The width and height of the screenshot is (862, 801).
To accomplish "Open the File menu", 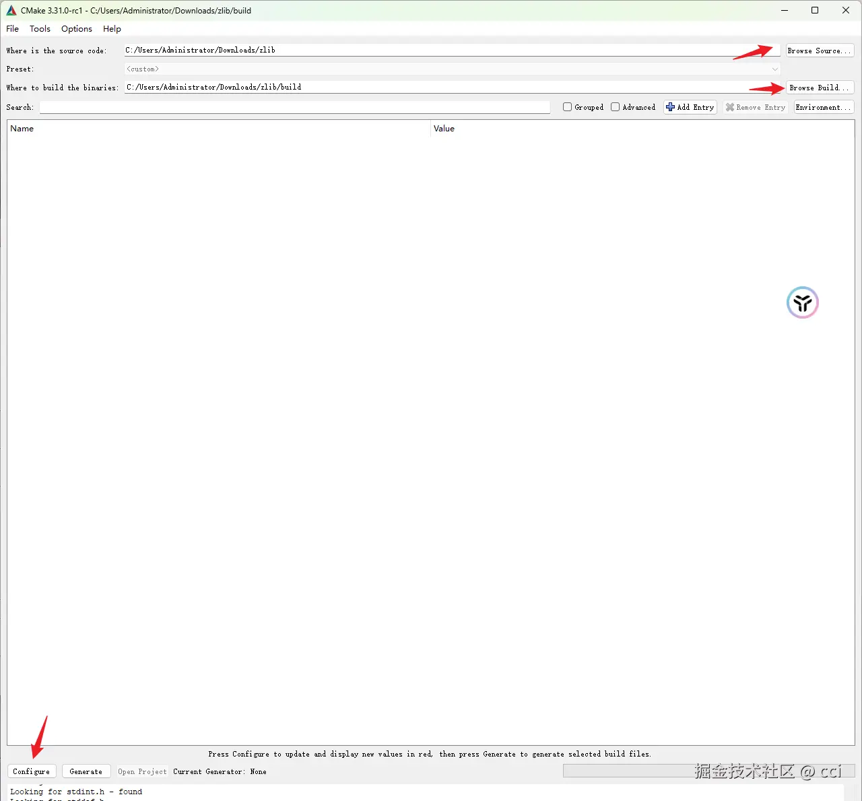I will [13, 29].
